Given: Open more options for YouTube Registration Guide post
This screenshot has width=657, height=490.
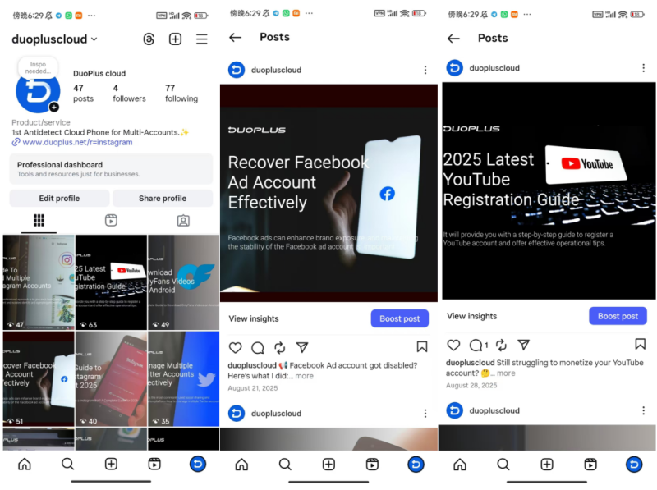Looking at the screenshot, I should click(x=644, y=68).
